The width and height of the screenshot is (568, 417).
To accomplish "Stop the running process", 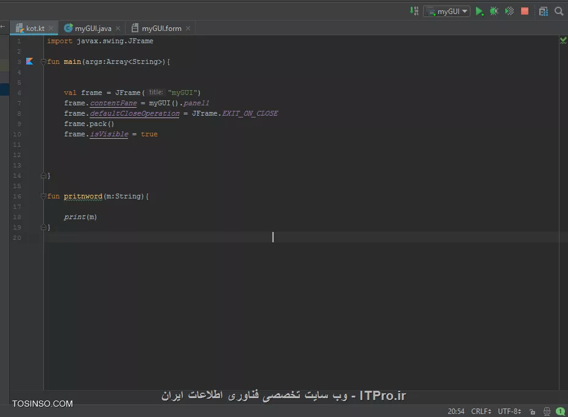I will tap(525, 11).
